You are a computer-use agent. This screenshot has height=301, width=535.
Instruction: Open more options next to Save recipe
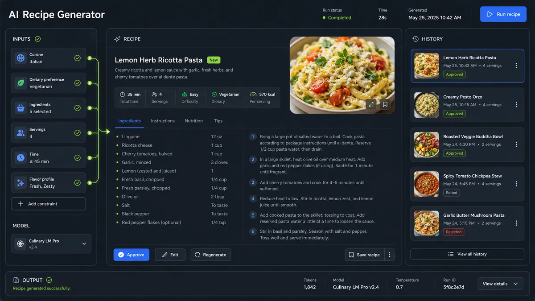(x=390, y=255)
